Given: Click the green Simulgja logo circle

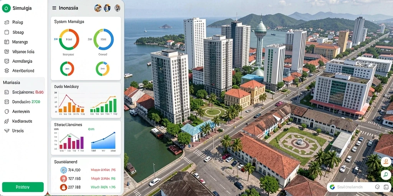Looking at the screenshot, I should point(6,8).
